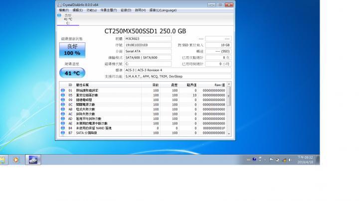
Task: Click the SMART list scroll up arrow
Action: [x=229, y=84]
